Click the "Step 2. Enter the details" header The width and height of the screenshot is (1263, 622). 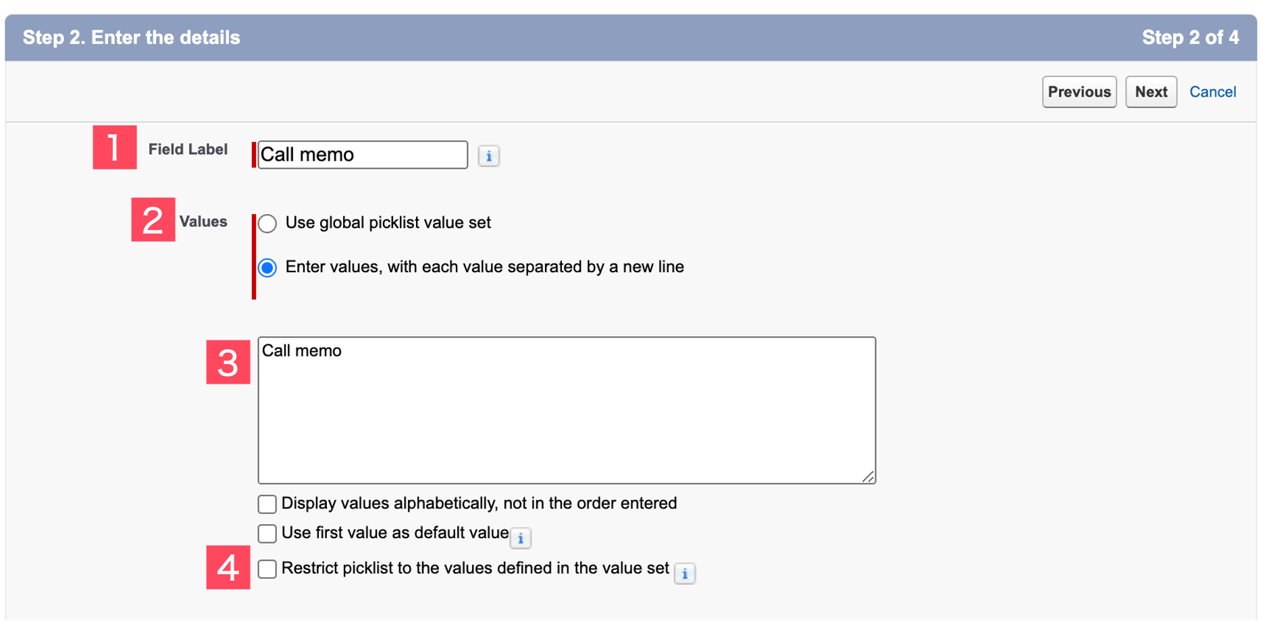click(131, 38)
